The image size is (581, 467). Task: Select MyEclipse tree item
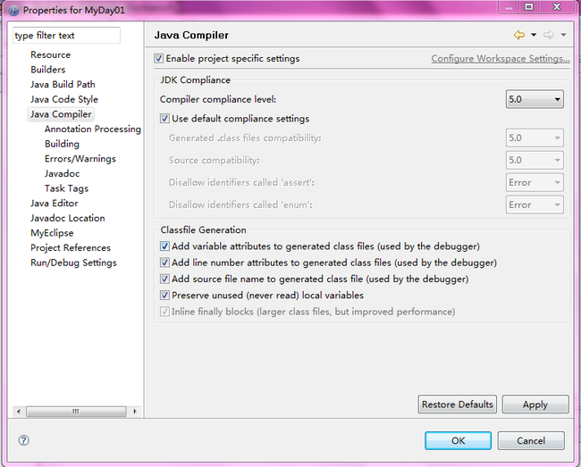[x=52, y=233]
